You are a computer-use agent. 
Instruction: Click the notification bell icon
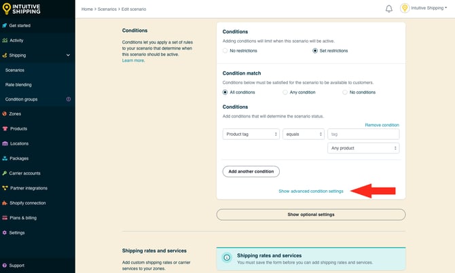point(388,9)
